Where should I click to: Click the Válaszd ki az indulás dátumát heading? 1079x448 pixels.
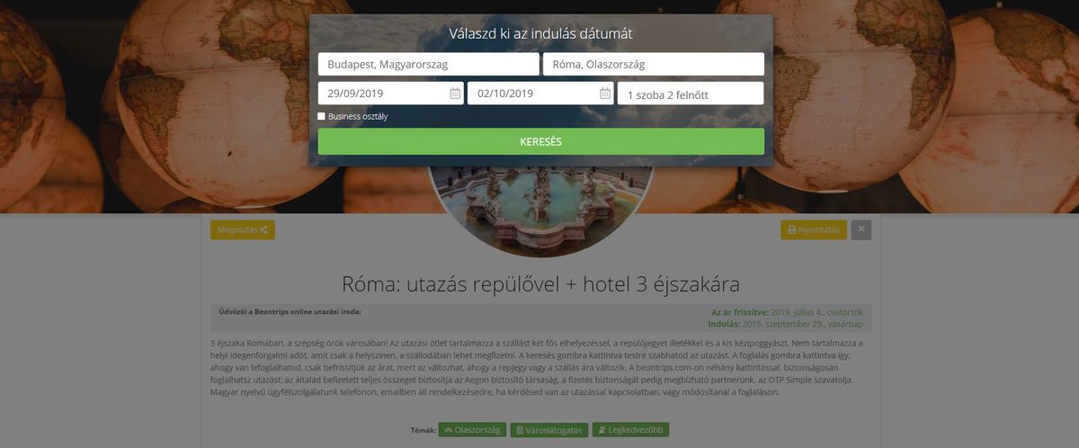tap(541, 34)
